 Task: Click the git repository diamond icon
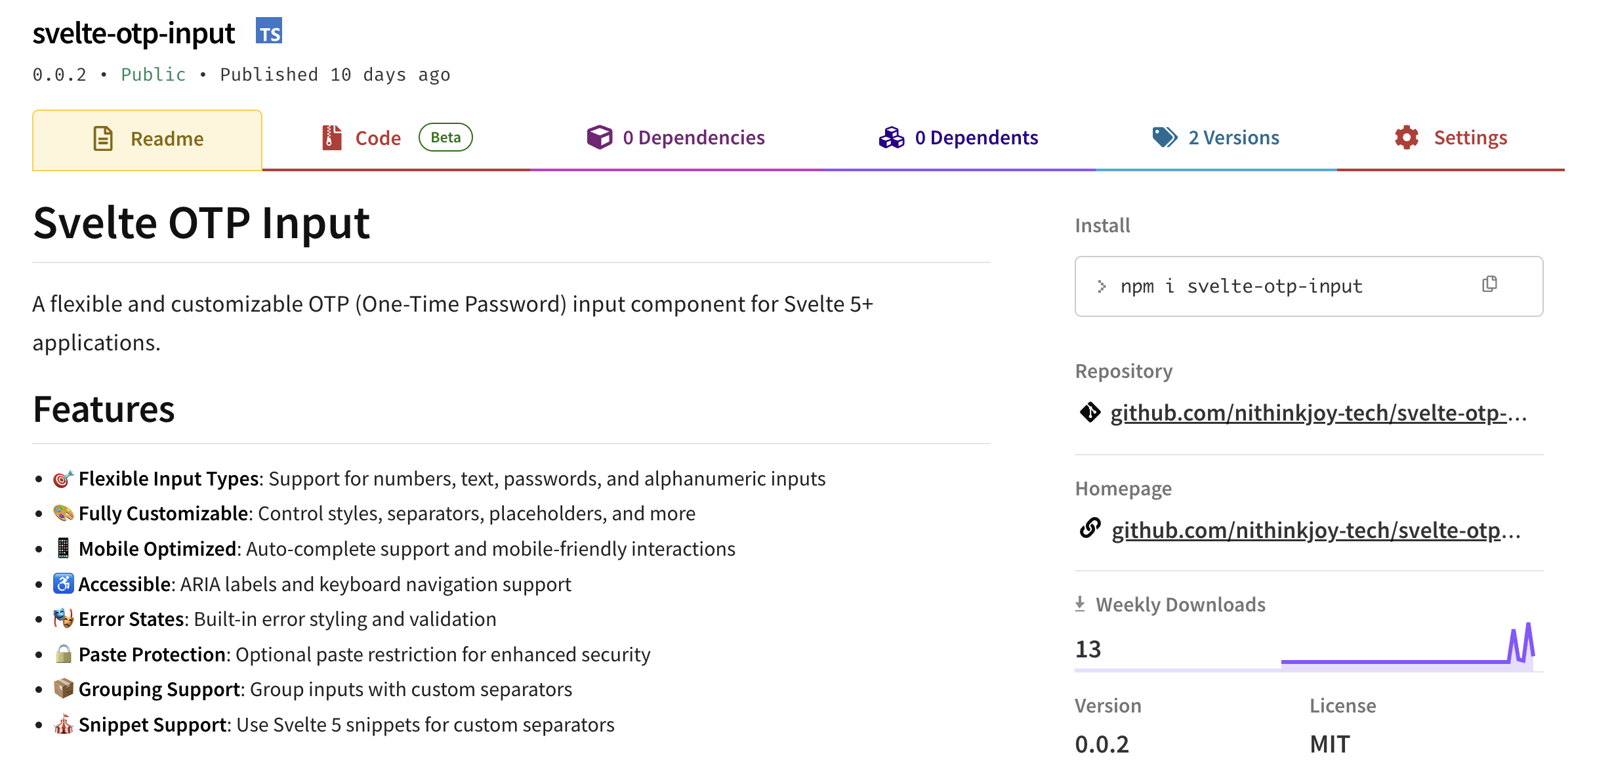point(1090,413)
